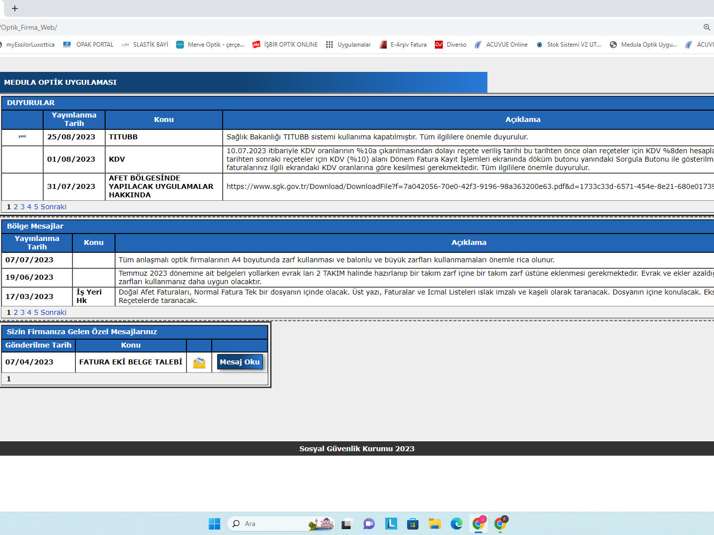Click the envelope icon for FATURA EKİ message
714x535 pixels.
199,362
